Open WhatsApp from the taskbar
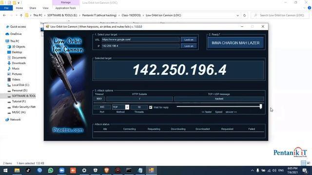Screen dimensions: 312x175 [51, 171]
